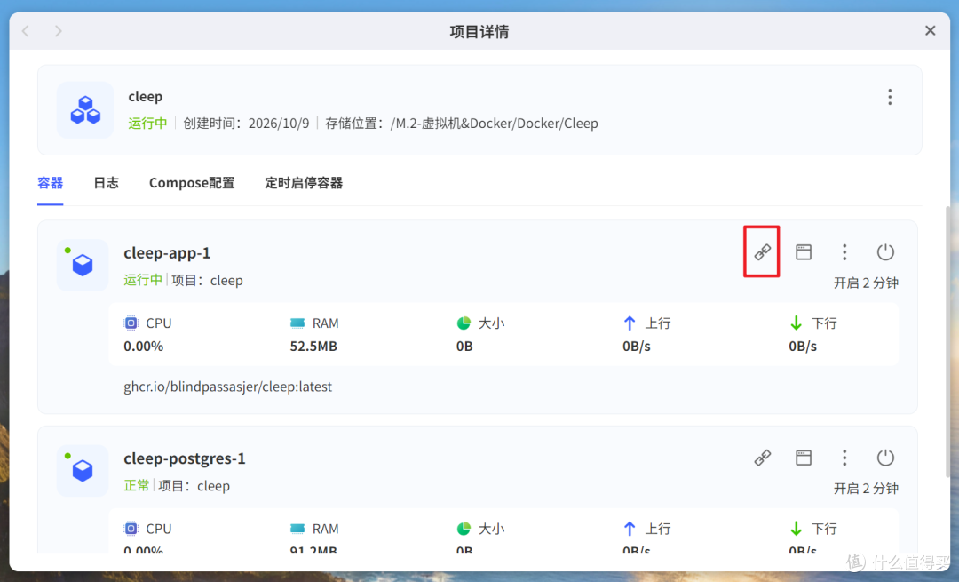Click the 52.5MB RAM value
The image size is (959, 582).
(x=313, y=347)
